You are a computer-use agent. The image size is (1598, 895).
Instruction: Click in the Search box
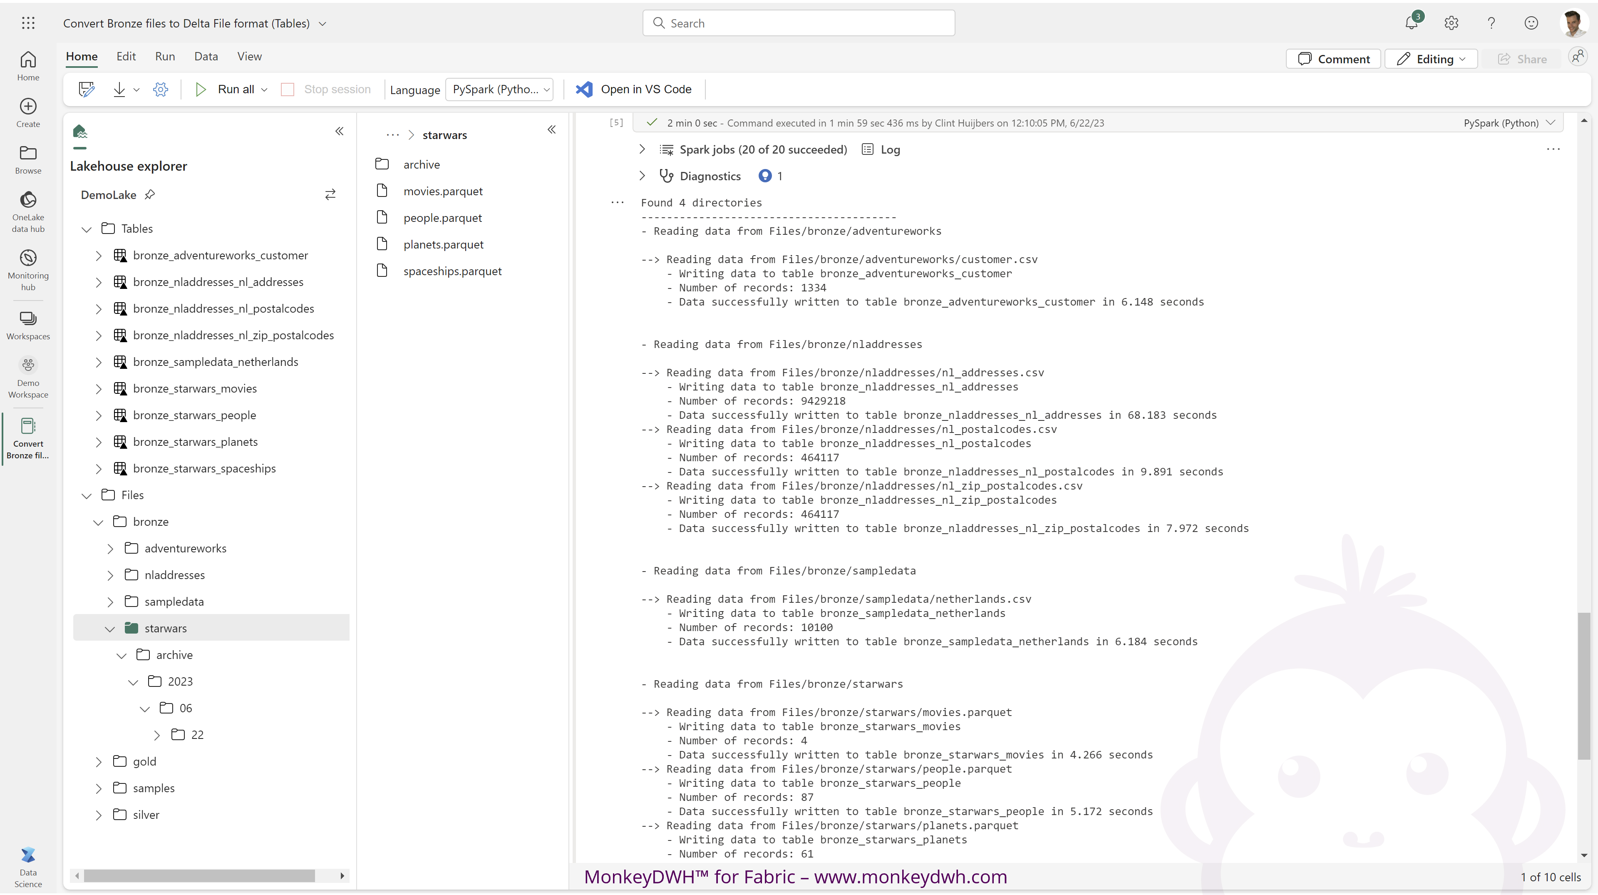coord(799,23)
